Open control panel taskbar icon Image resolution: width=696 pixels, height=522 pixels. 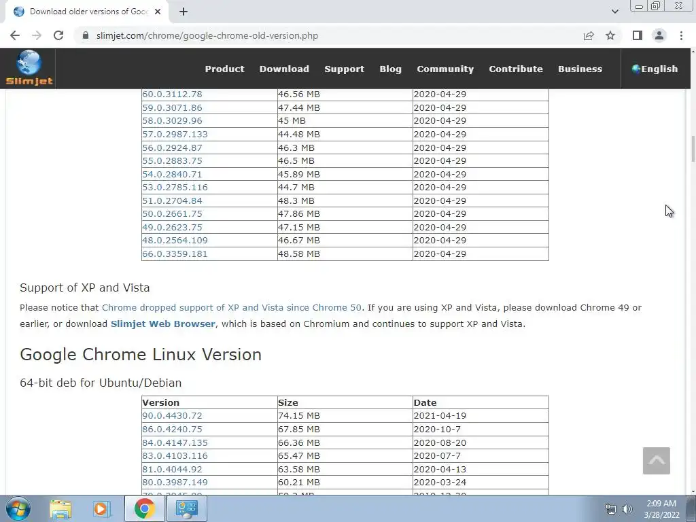(x=186, y=508)
